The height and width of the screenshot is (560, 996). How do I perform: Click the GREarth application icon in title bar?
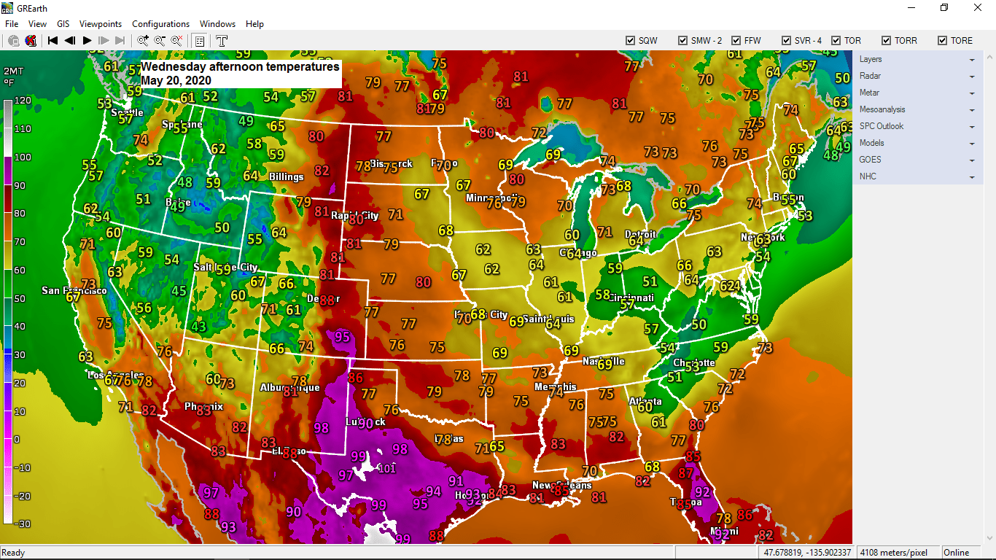pyautogui.click(x=8, y=7)
